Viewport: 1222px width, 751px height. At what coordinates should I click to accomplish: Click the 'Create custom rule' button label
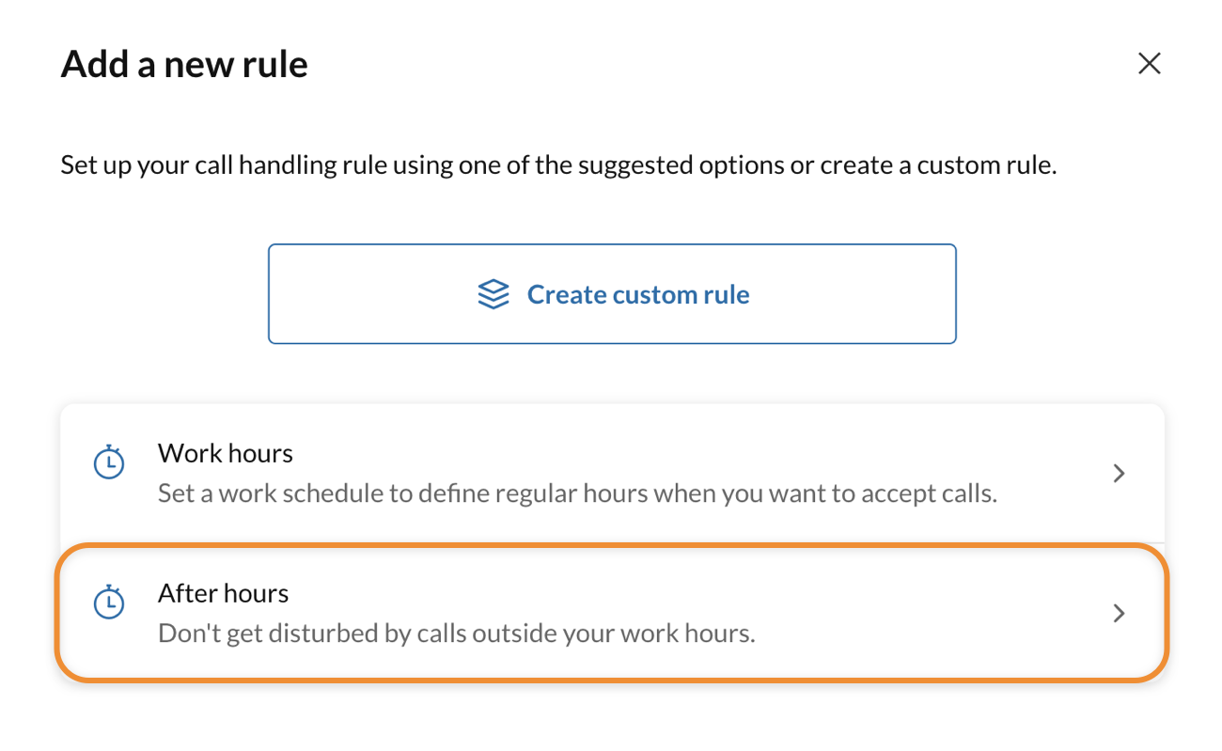point(638,294)
